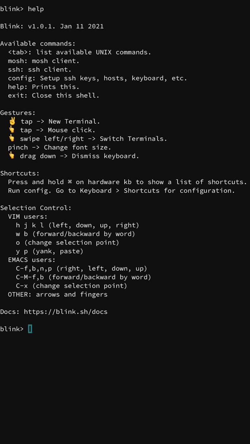Click the command key symbol in Shortcuts
This screenshot has width=250, height=444.
[70, 182]
